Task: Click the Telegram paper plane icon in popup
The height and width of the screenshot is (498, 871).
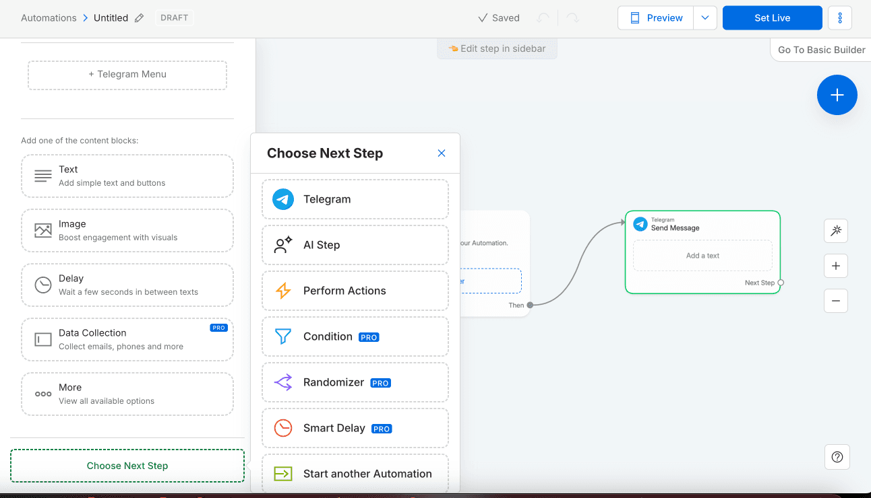Action: coord(283,199)
